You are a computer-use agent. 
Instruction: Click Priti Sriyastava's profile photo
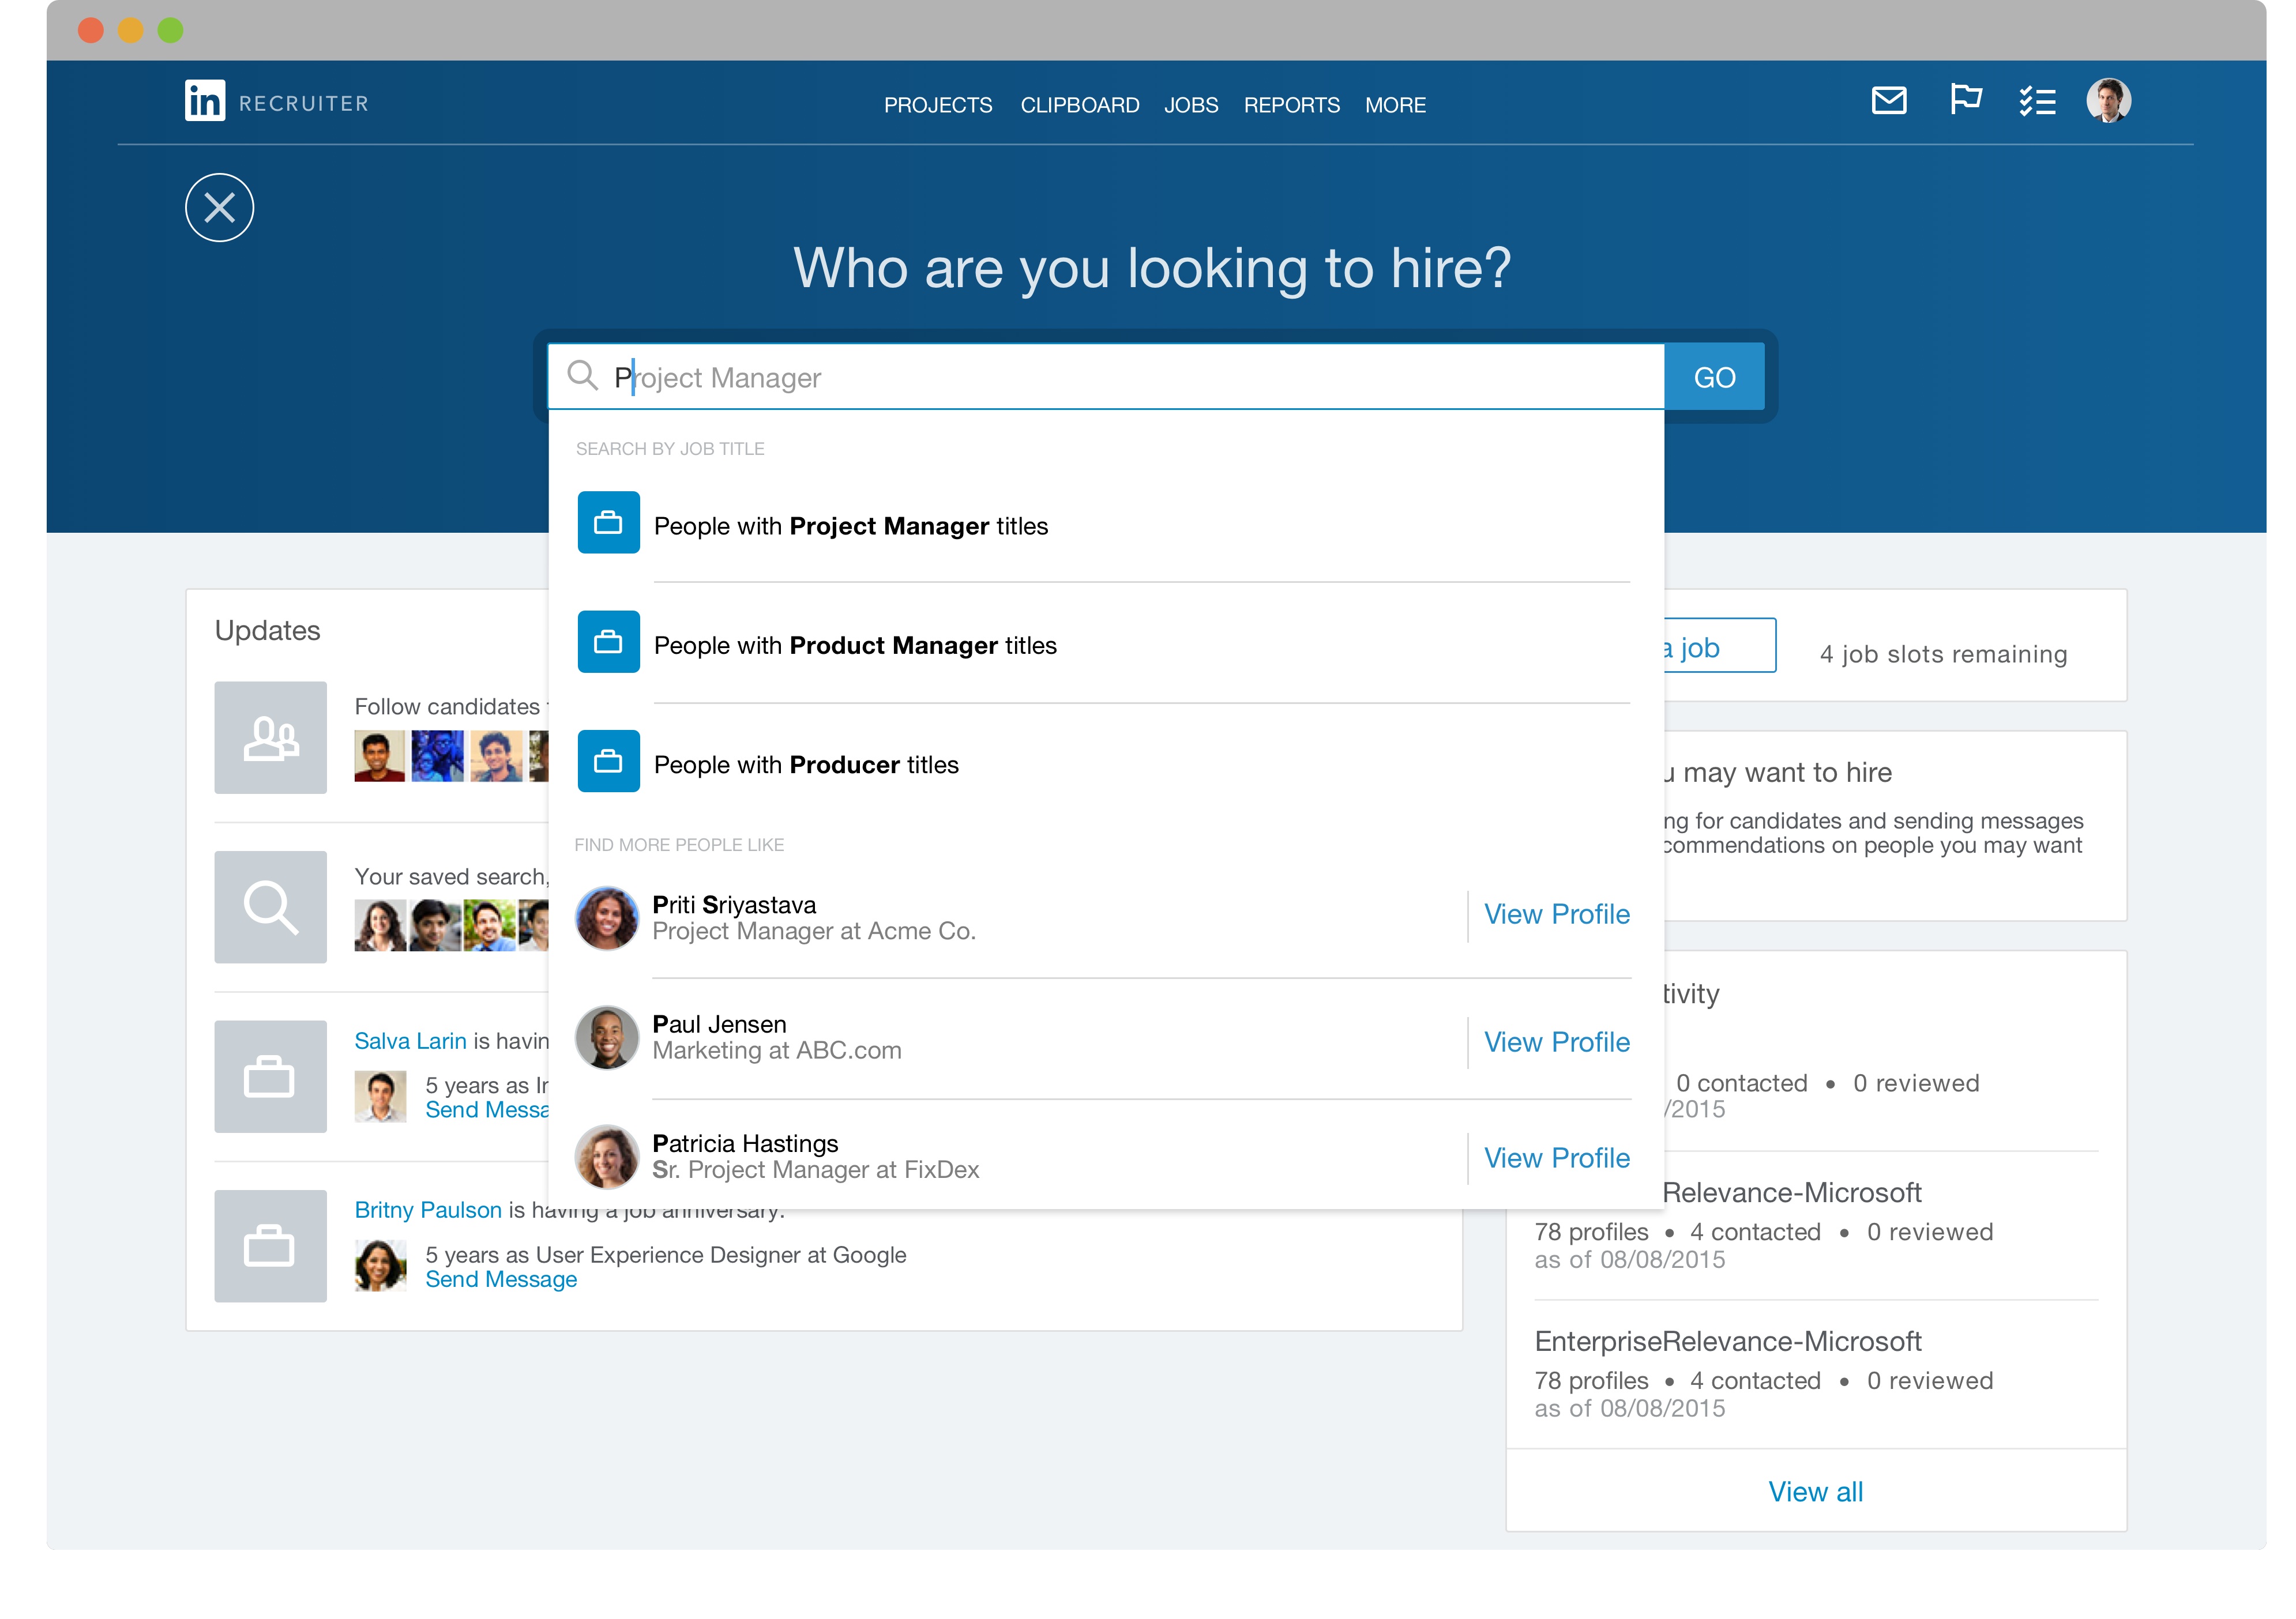click(x=606, y=918)
